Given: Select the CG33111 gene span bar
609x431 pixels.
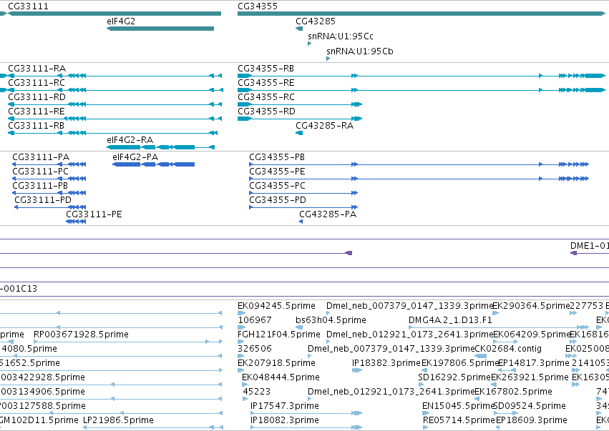Looking at the screenshot, I should (115, 14).
